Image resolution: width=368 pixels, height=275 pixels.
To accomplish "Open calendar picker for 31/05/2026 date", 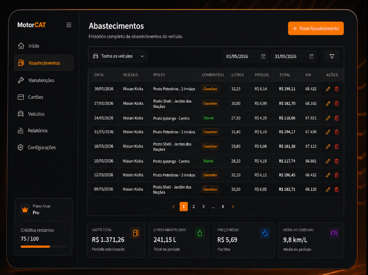I will pyautogui.click(x=311, y=57).
